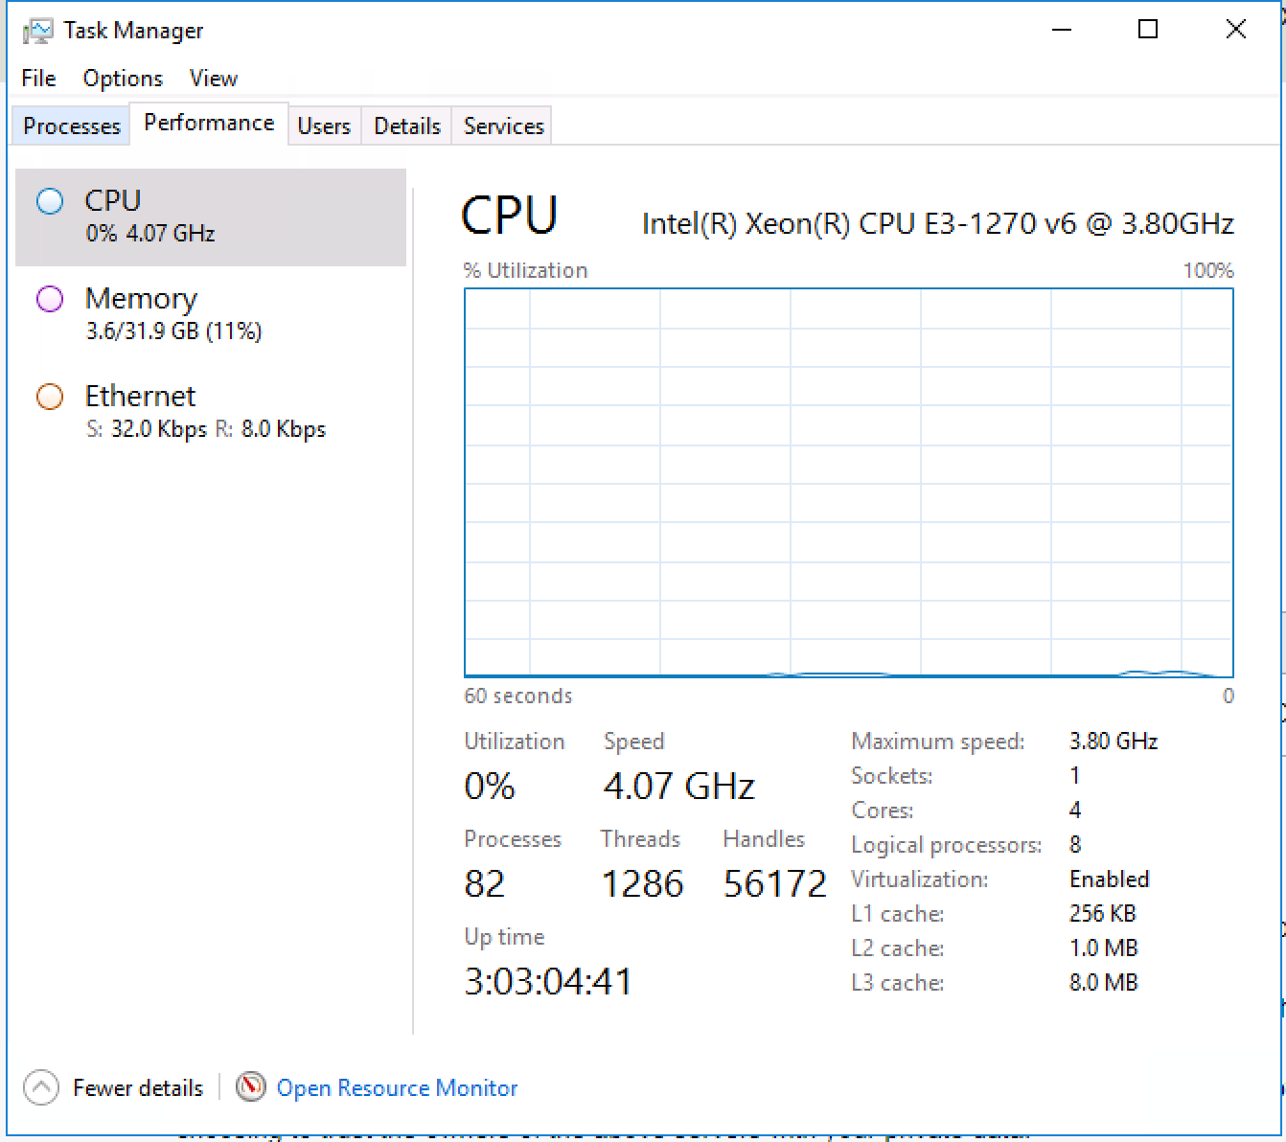Select the CPU blue circle icon
The height and width of the screenshot is (1142, 1286).
[50, 201]
